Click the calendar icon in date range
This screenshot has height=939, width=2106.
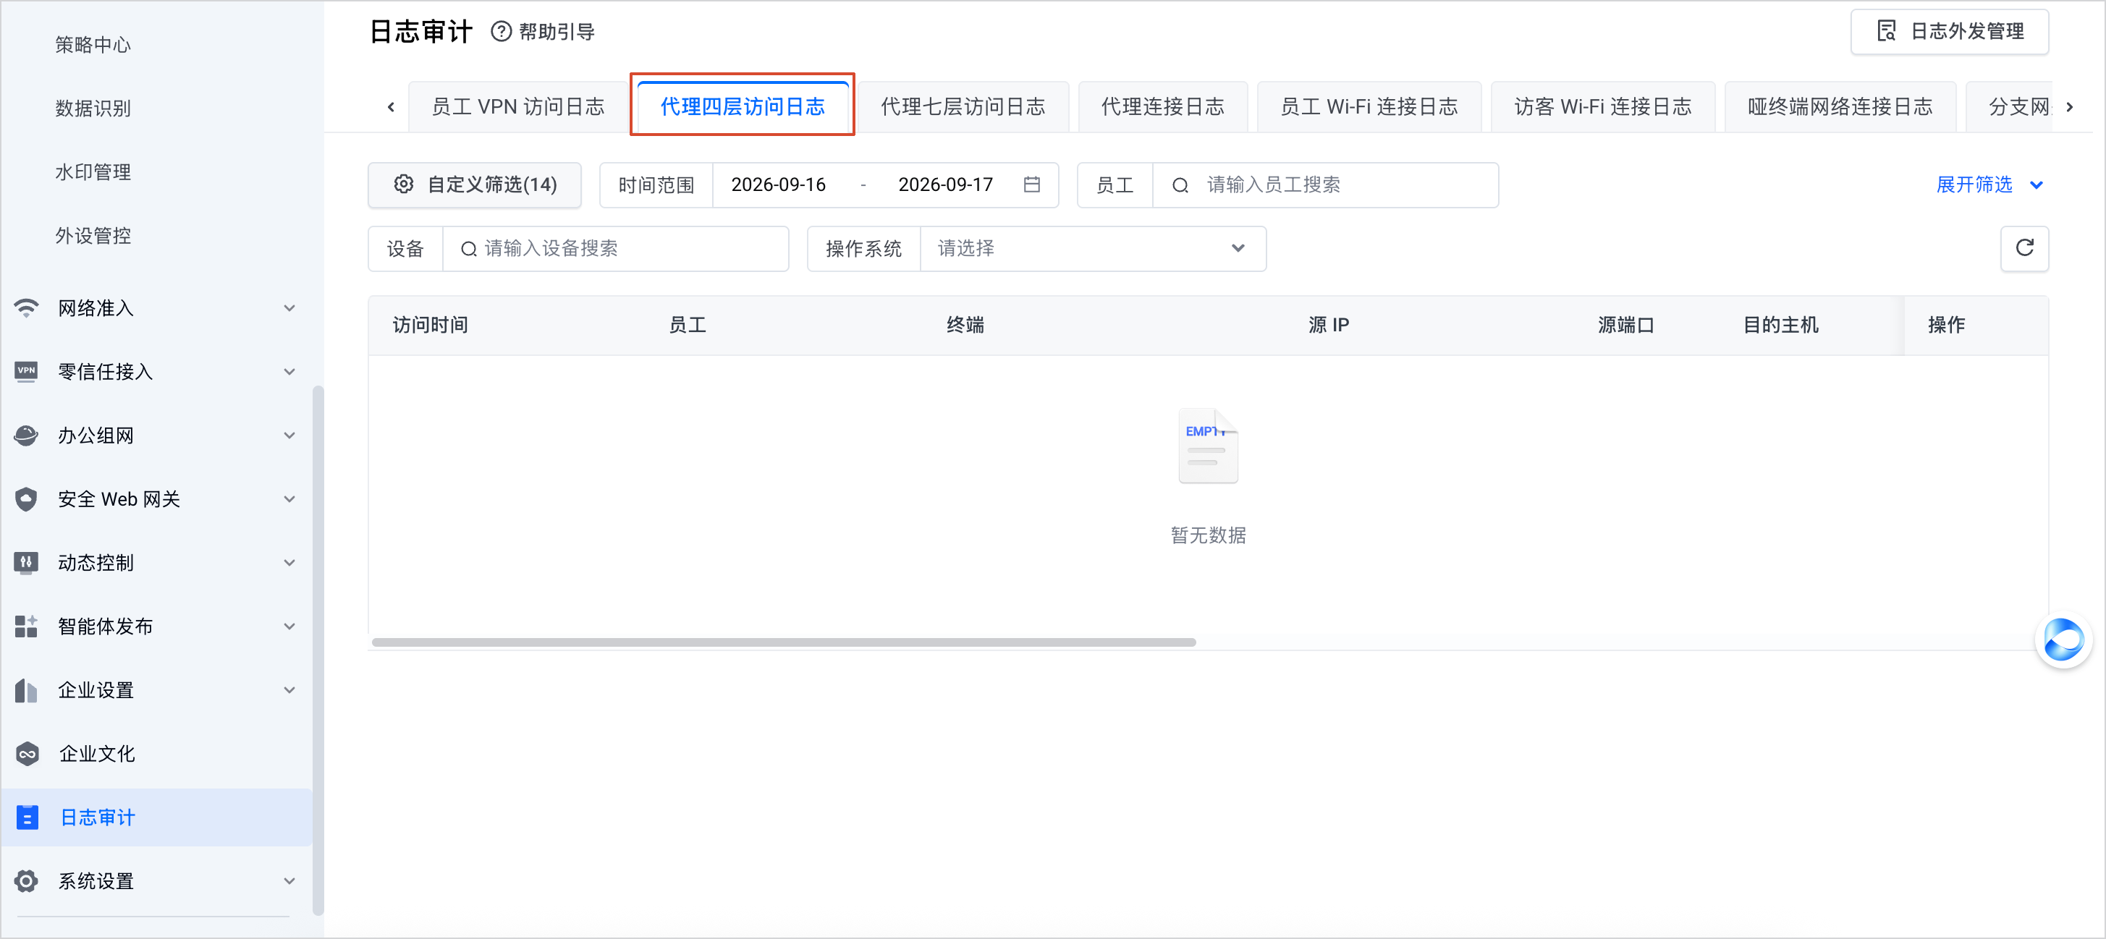[1032, 184]
